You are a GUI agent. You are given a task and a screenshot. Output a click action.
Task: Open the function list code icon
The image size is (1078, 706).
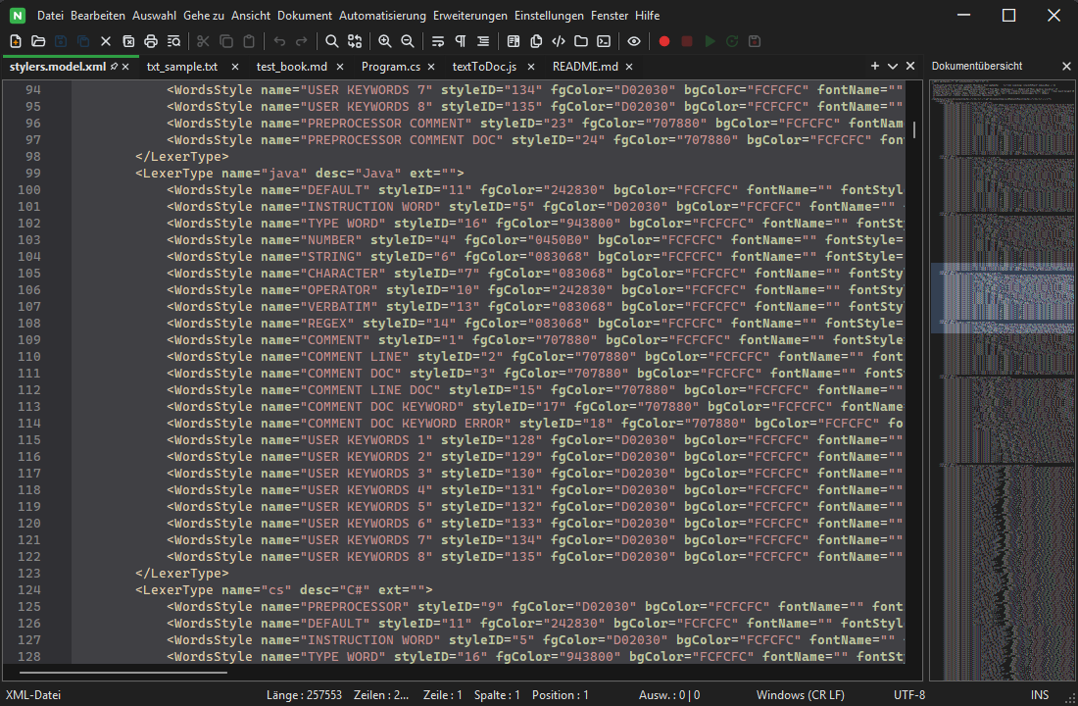(x=559, y=41)
